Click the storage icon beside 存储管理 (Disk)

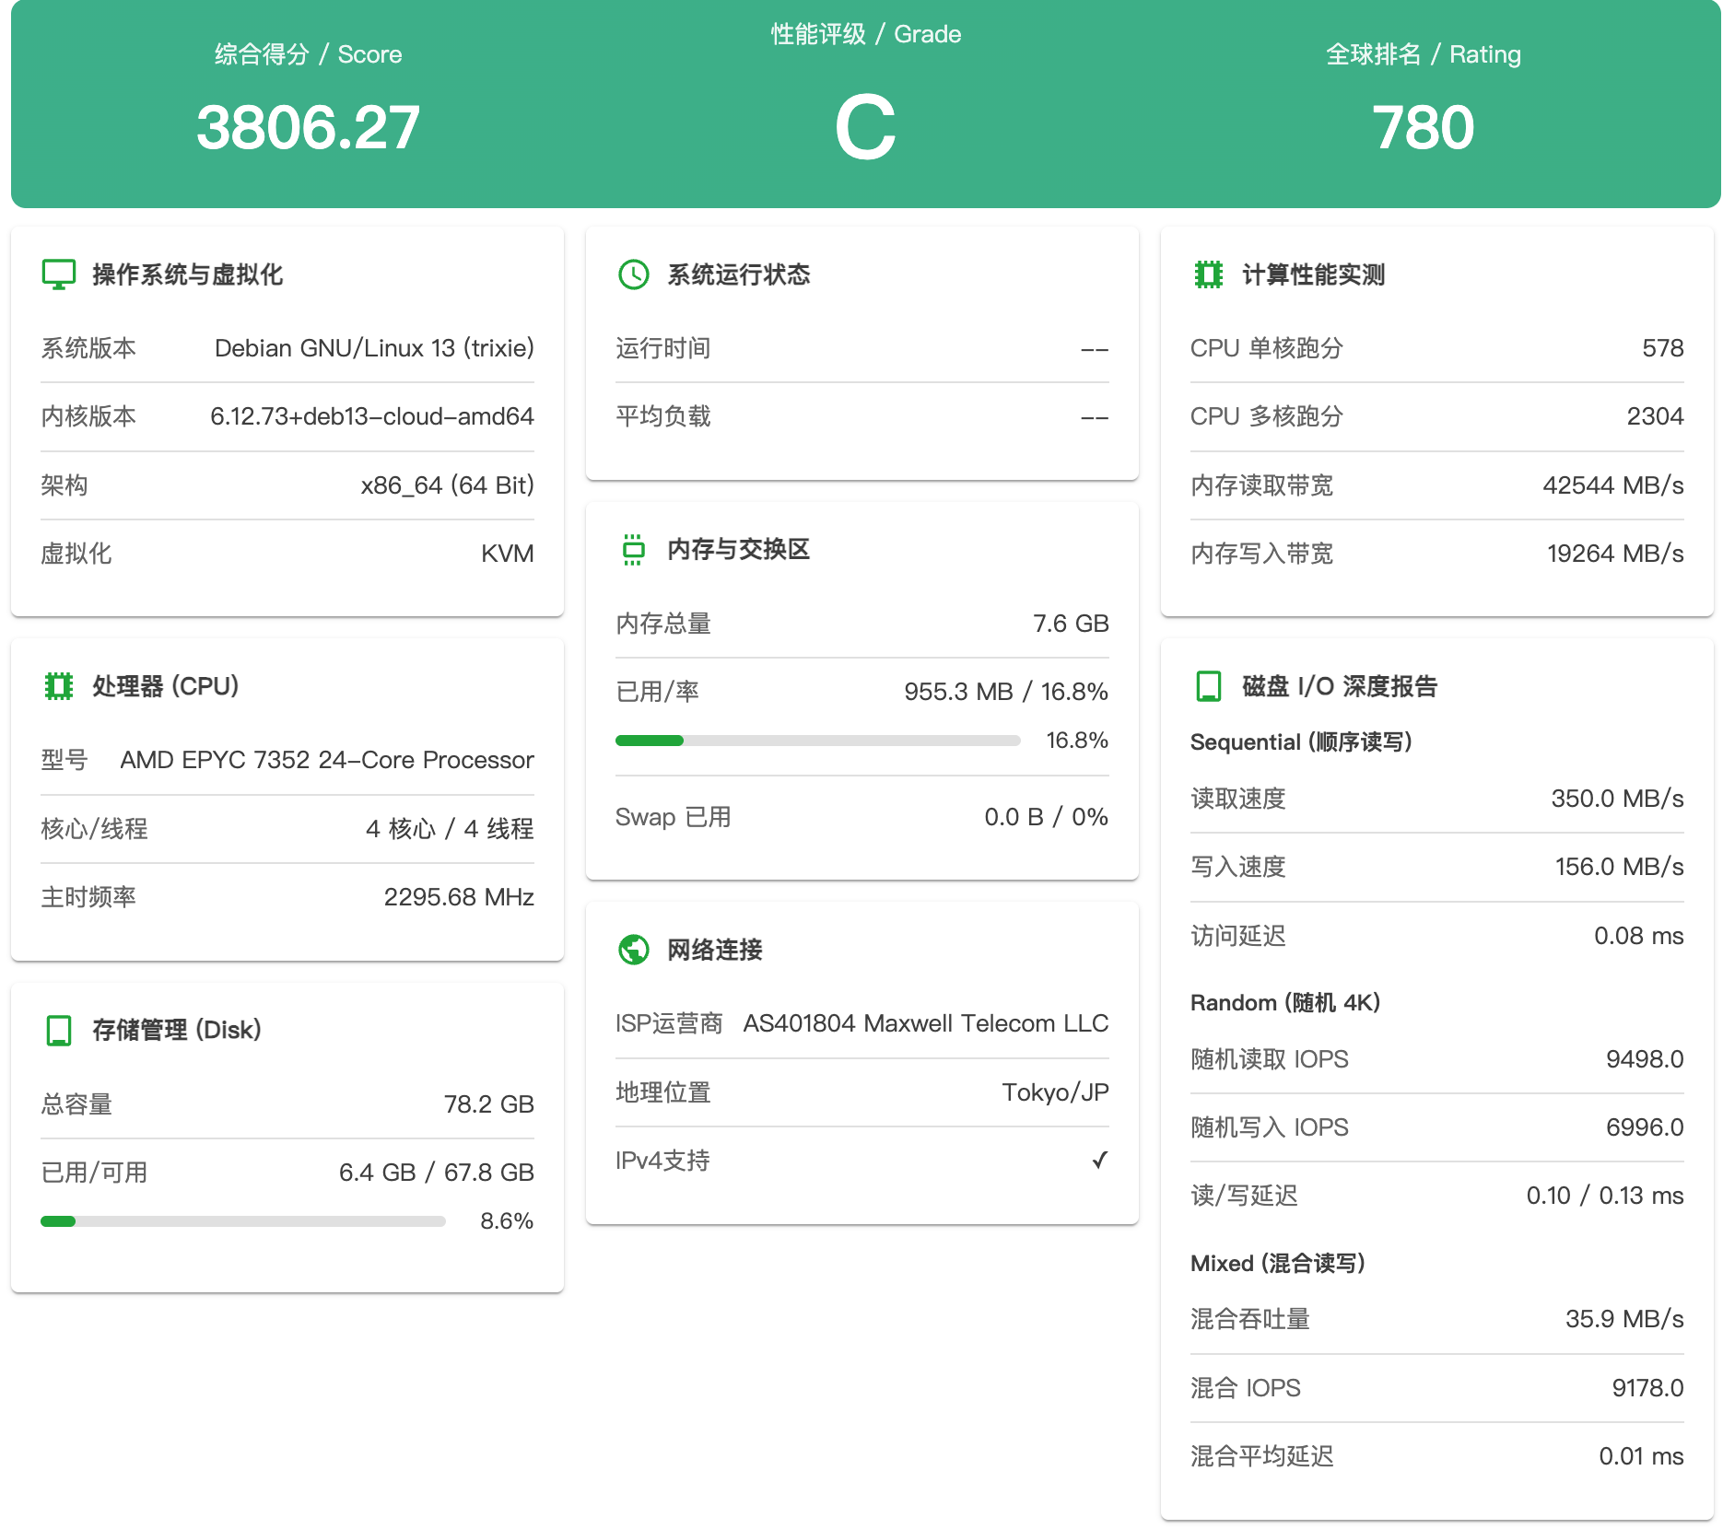[x=59, y=1030]
